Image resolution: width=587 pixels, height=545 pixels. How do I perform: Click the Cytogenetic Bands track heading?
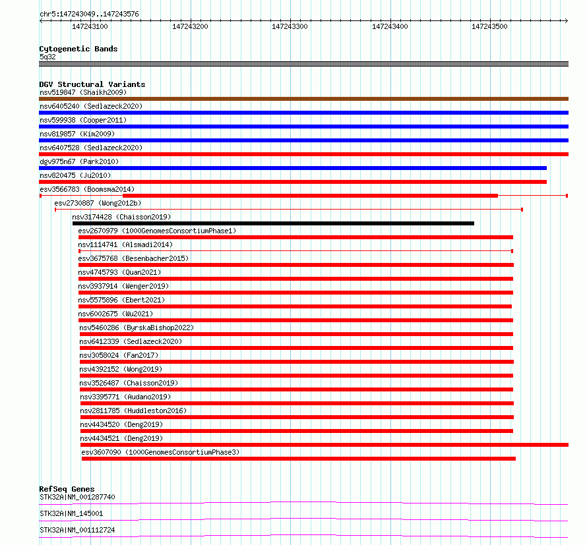point(78,49)
